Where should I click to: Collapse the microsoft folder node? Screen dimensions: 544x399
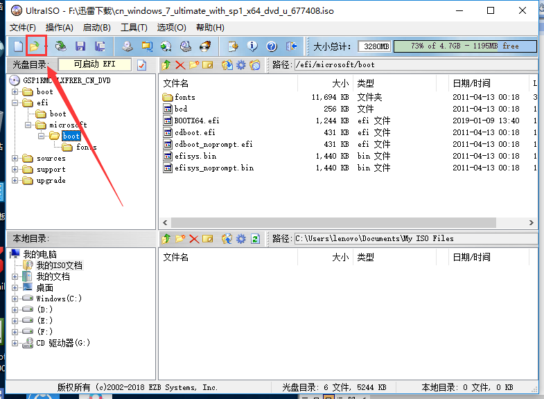point(28,125)
